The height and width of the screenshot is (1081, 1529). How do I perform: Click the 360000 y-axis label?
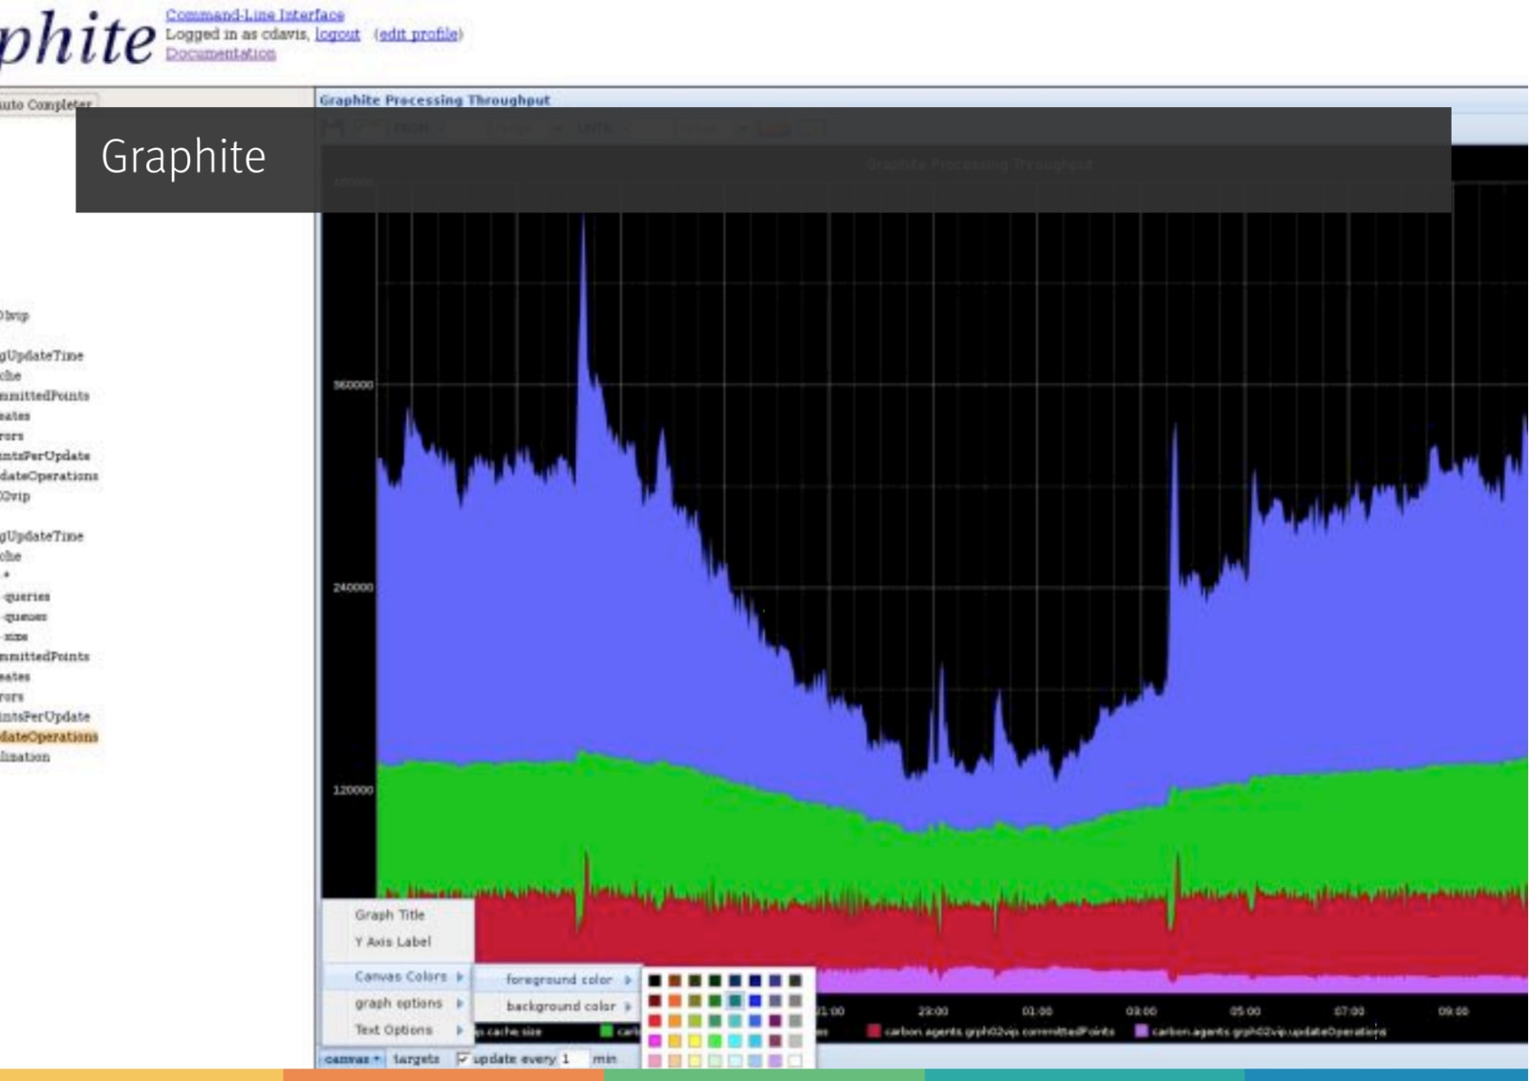(x=353, y=385)
